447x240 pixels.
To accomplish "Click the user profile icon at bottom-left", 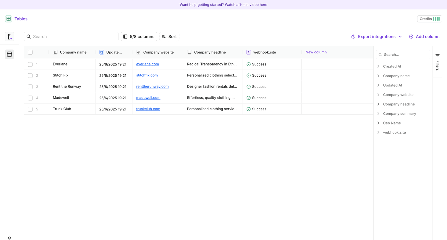I will point(9,238).
